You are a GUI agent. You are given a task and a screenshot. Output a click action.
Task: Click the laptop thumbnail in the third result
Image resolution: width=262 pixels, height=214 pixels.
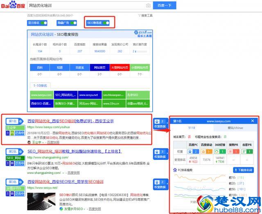click(x=41, y=201)
